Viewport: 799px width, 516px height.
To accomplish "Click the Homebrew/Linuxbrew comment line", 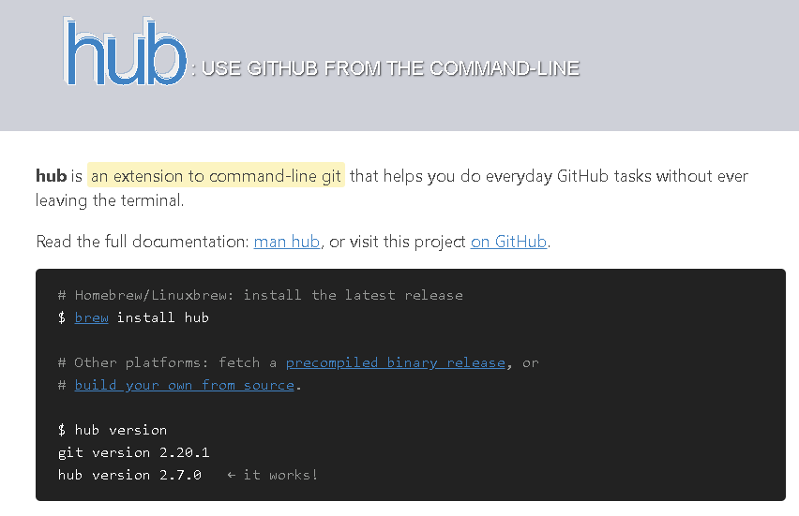I will click(x=261, y=295).
